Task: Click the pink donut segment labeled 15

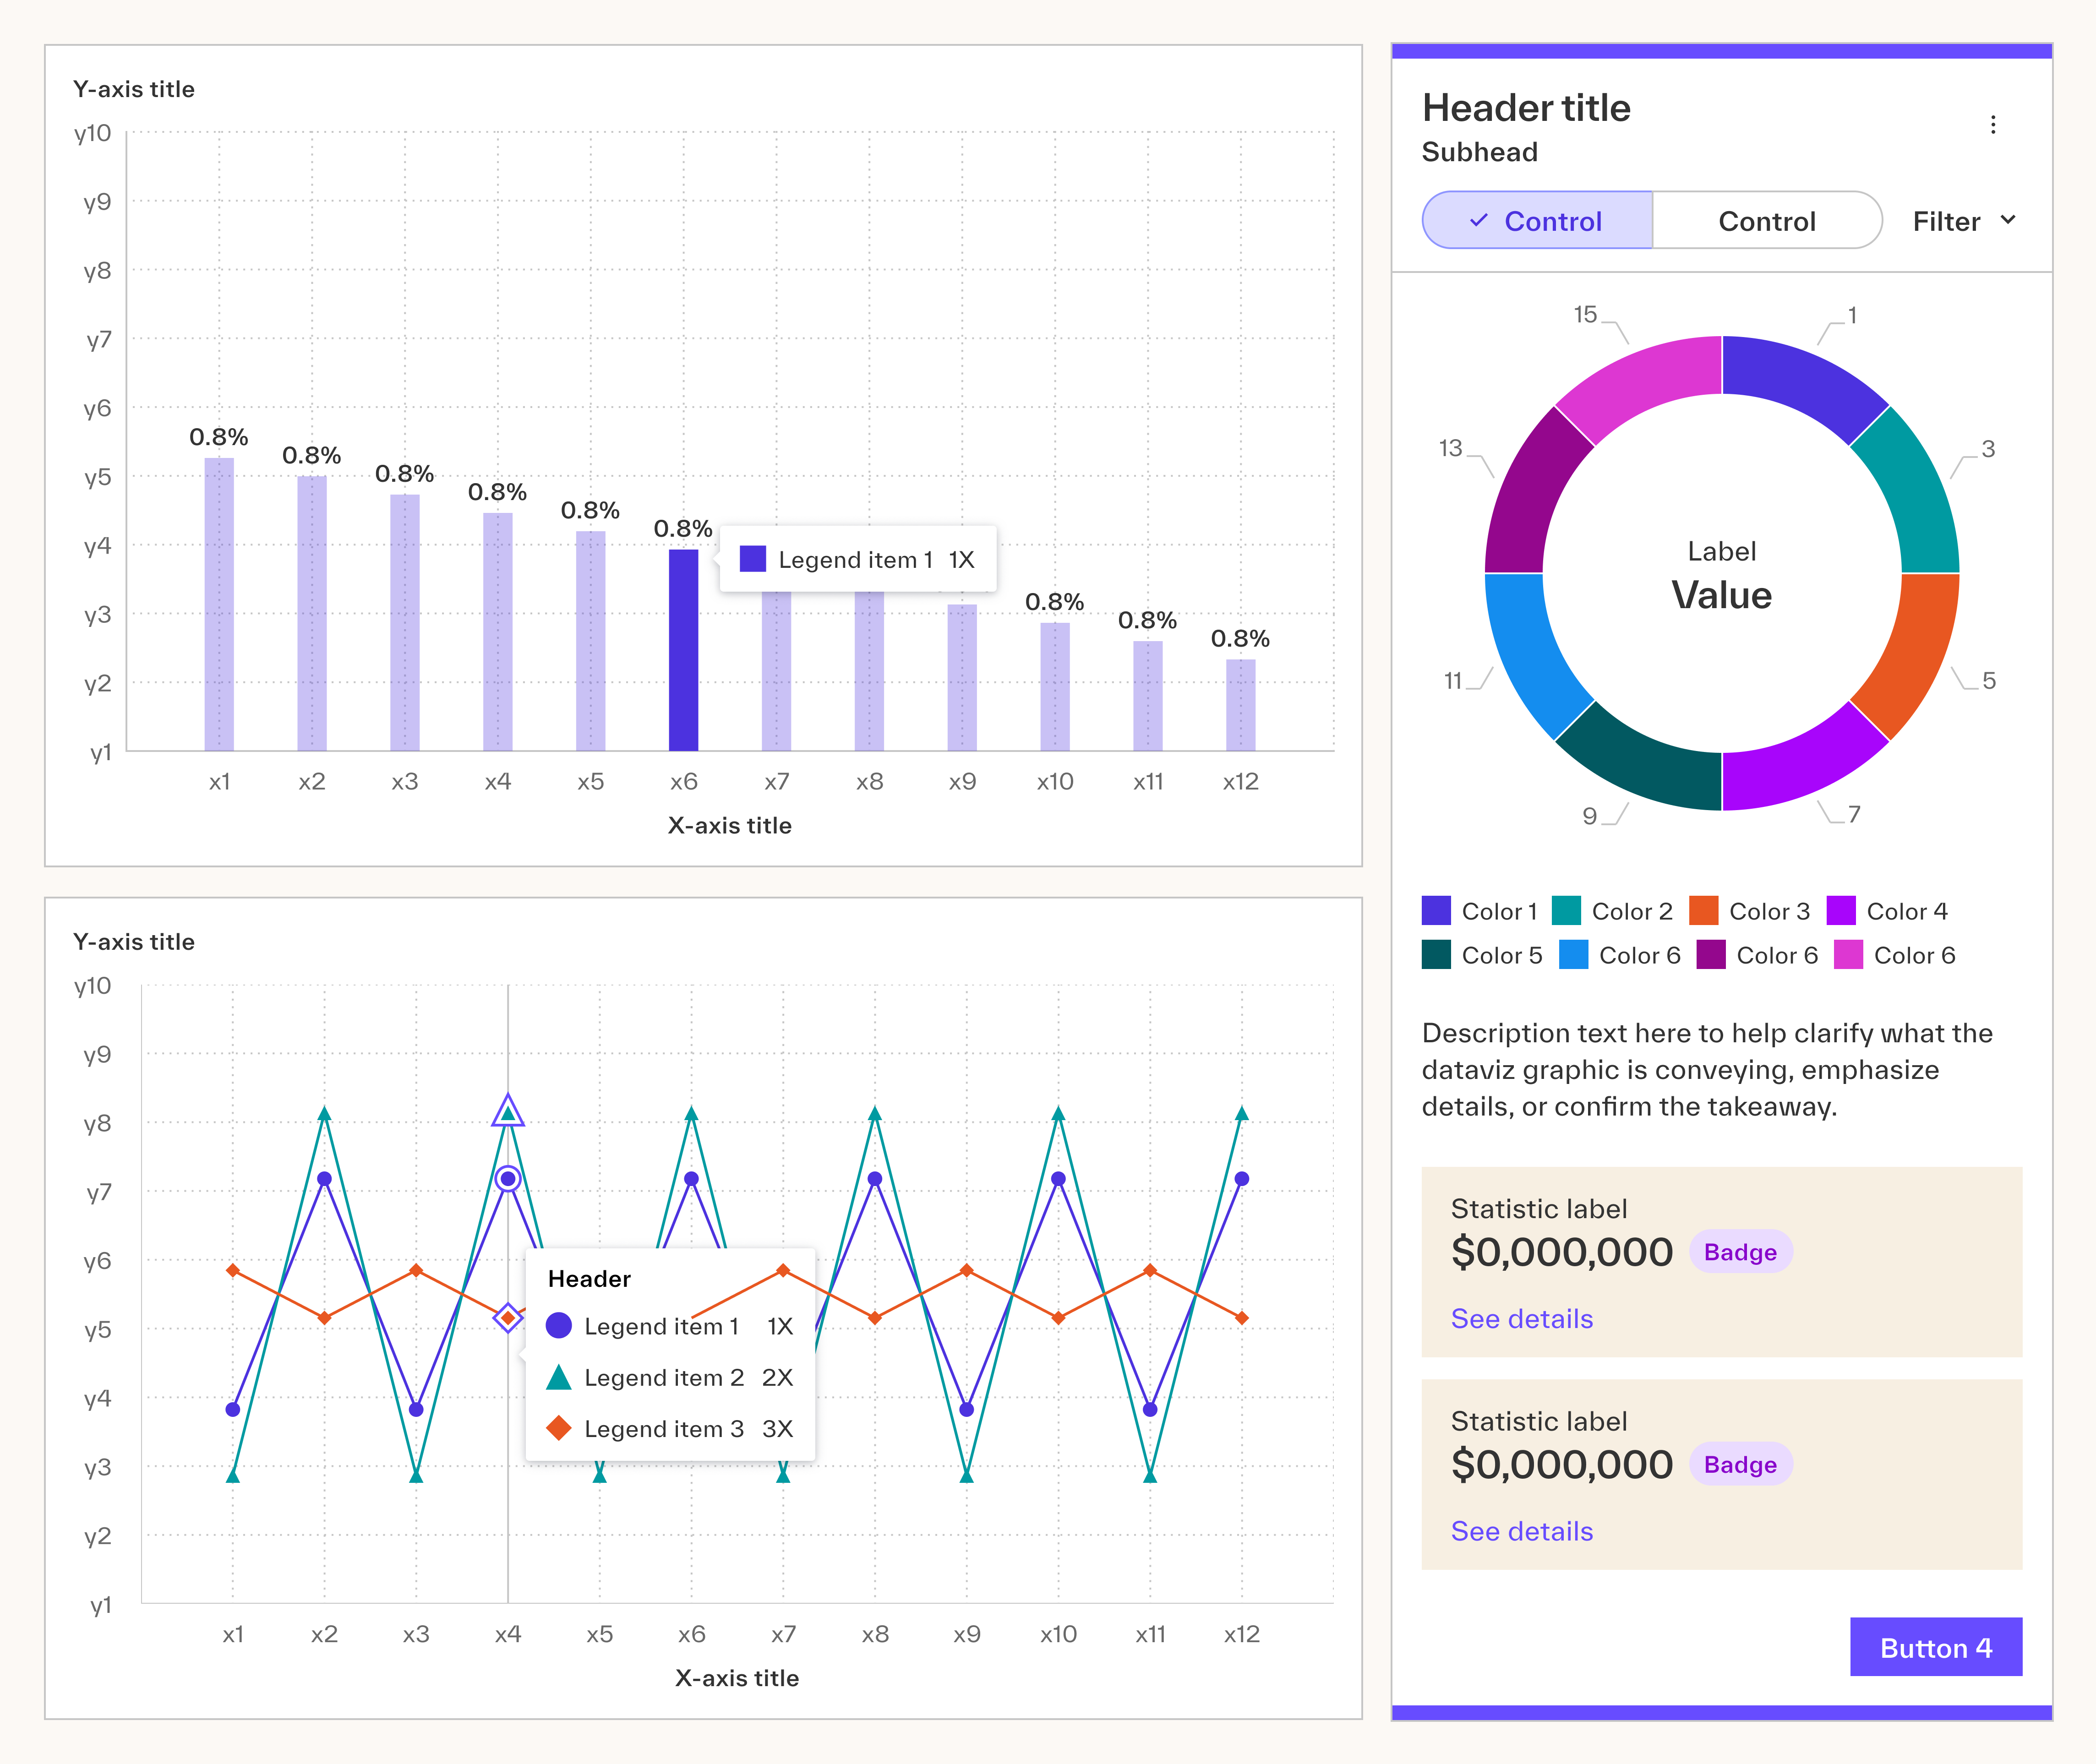Action: (x=1643, y=382)
